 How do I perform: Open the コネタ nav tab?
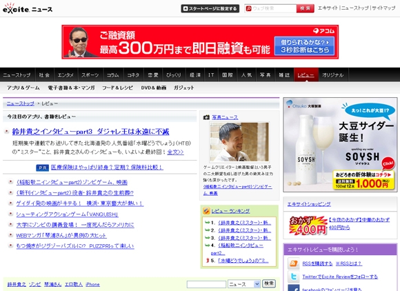click(x=133, y=75)
